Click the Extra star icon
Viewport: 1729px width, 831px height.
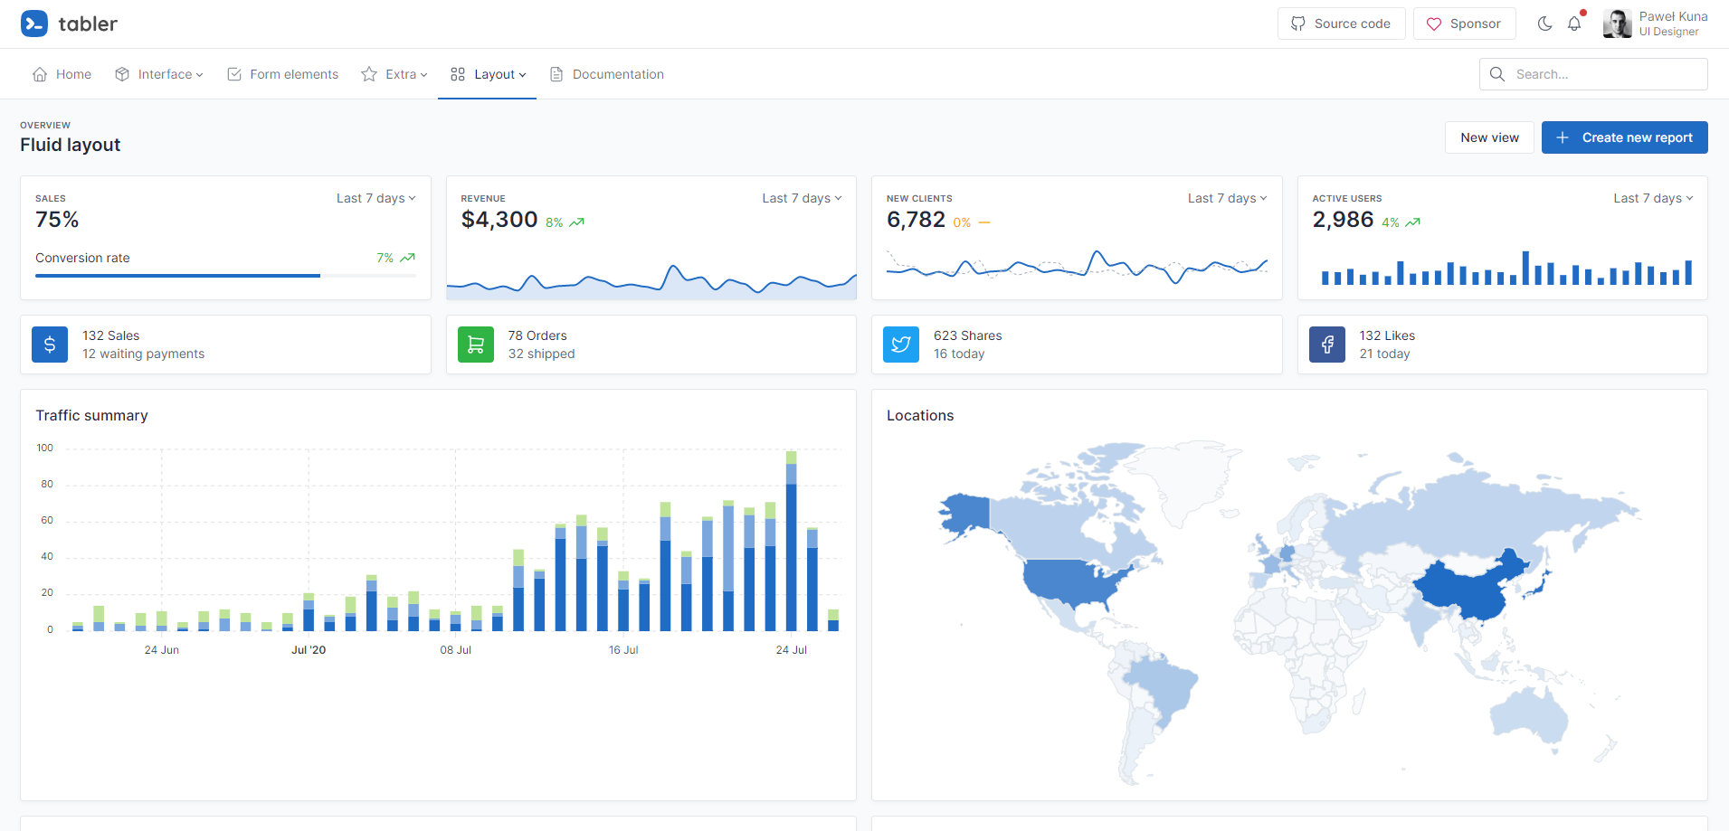pos(369,74)
